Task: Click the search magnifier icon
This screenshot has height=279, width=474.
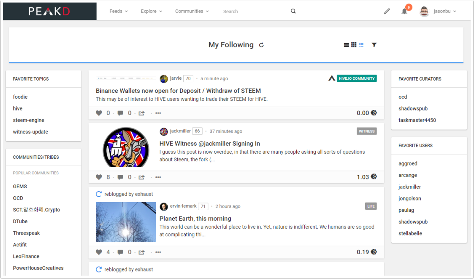Action: [293, 11]
